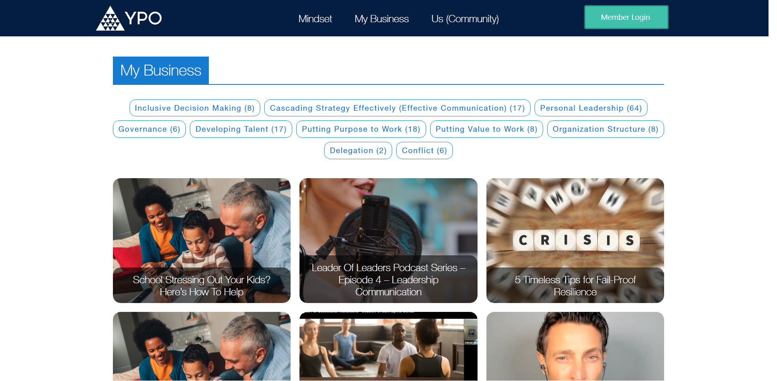Open the Mindset menu item
The height and width of the screenshot is (381, 777).
[315, 19]
